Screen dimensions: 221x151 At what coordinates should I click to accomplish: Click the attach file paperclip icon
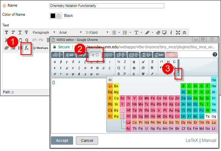(x=6, y=48)
